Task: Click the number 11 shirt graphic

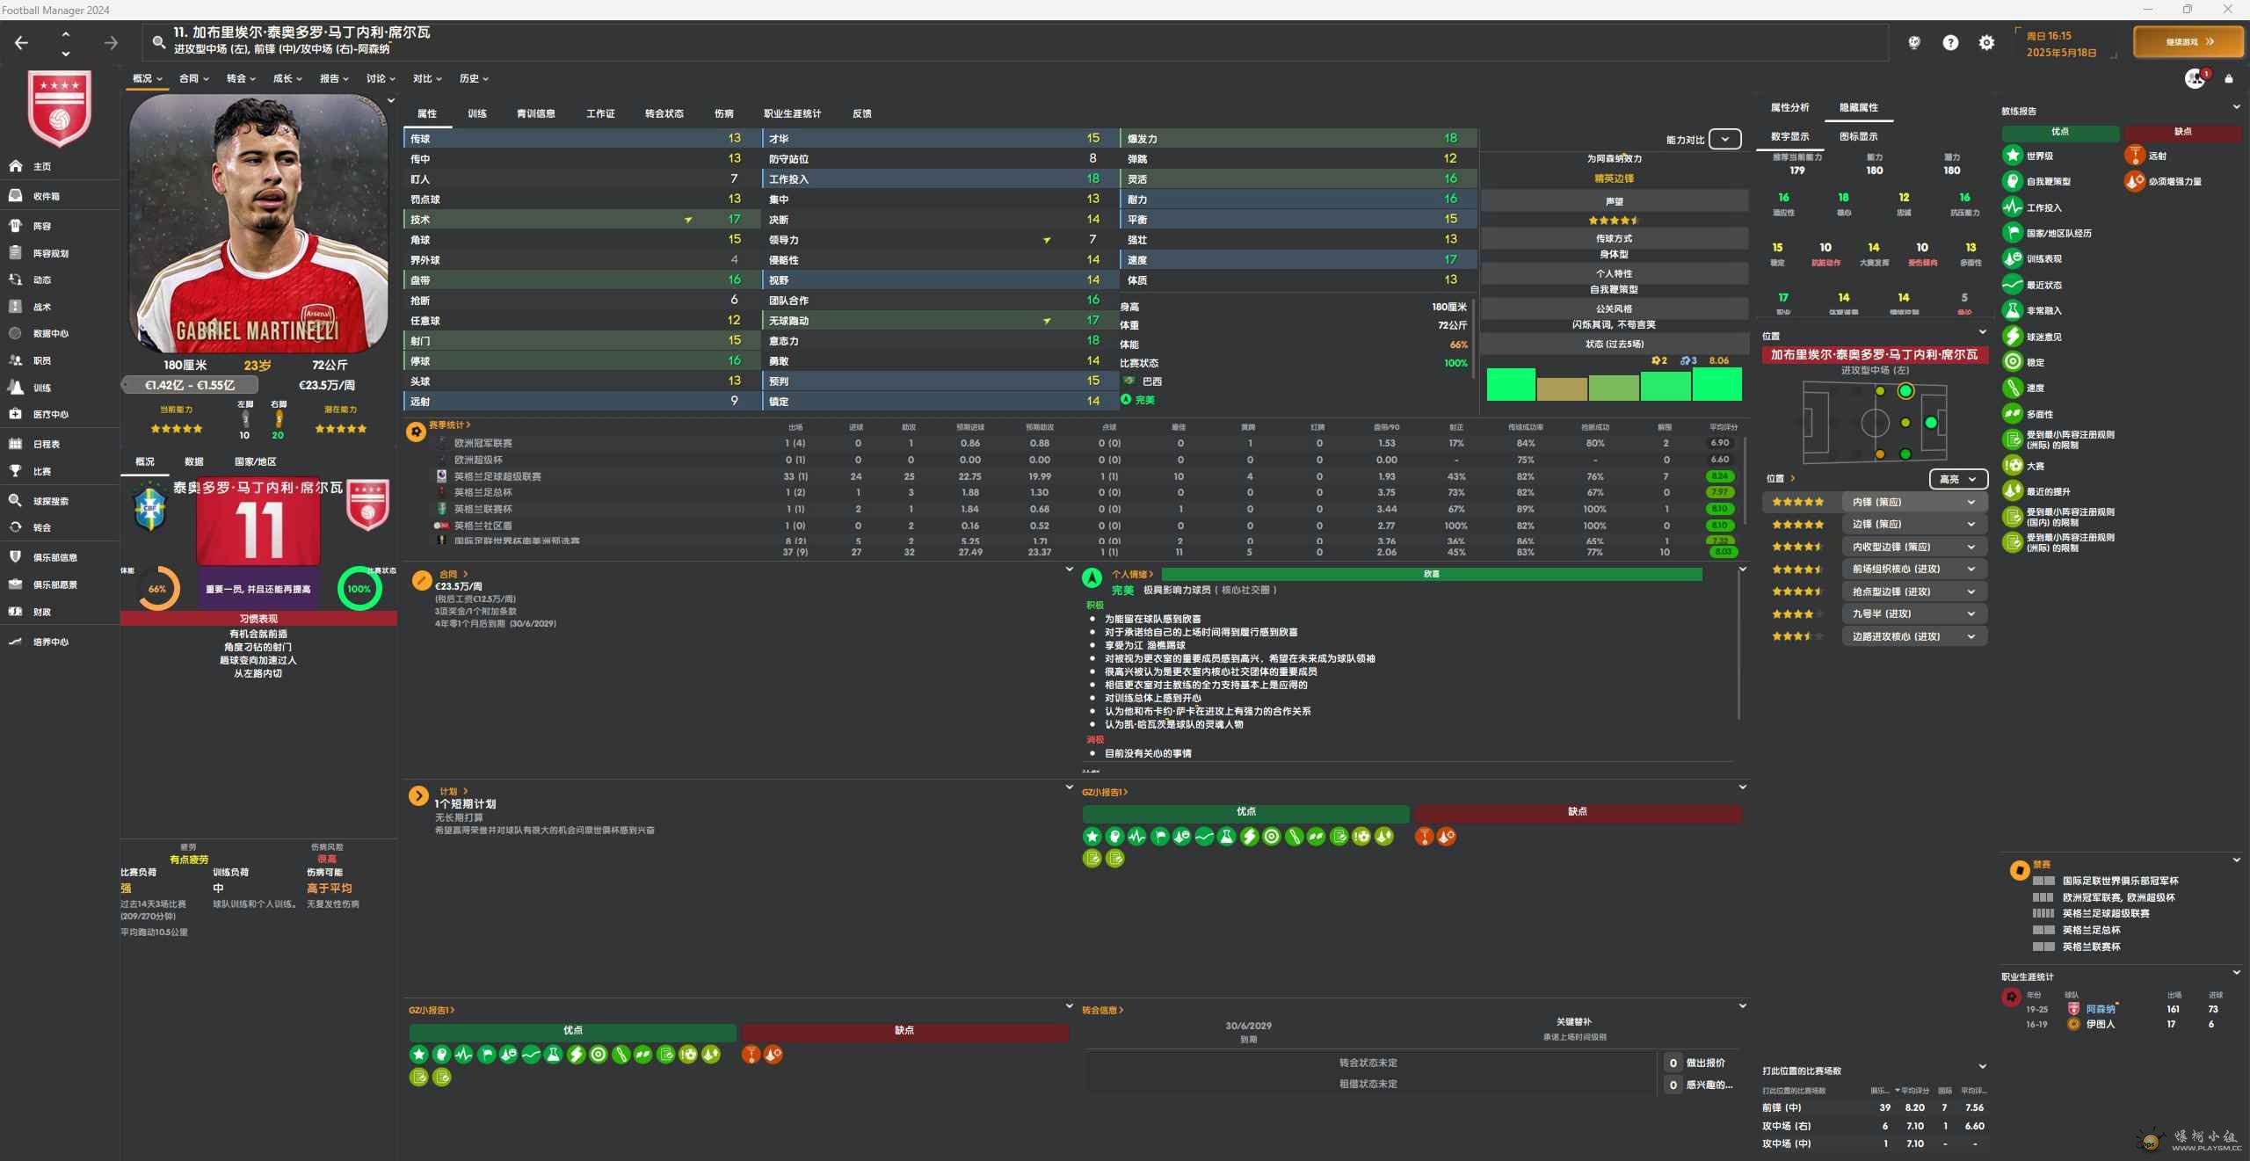Action: (x=258, y=522)
